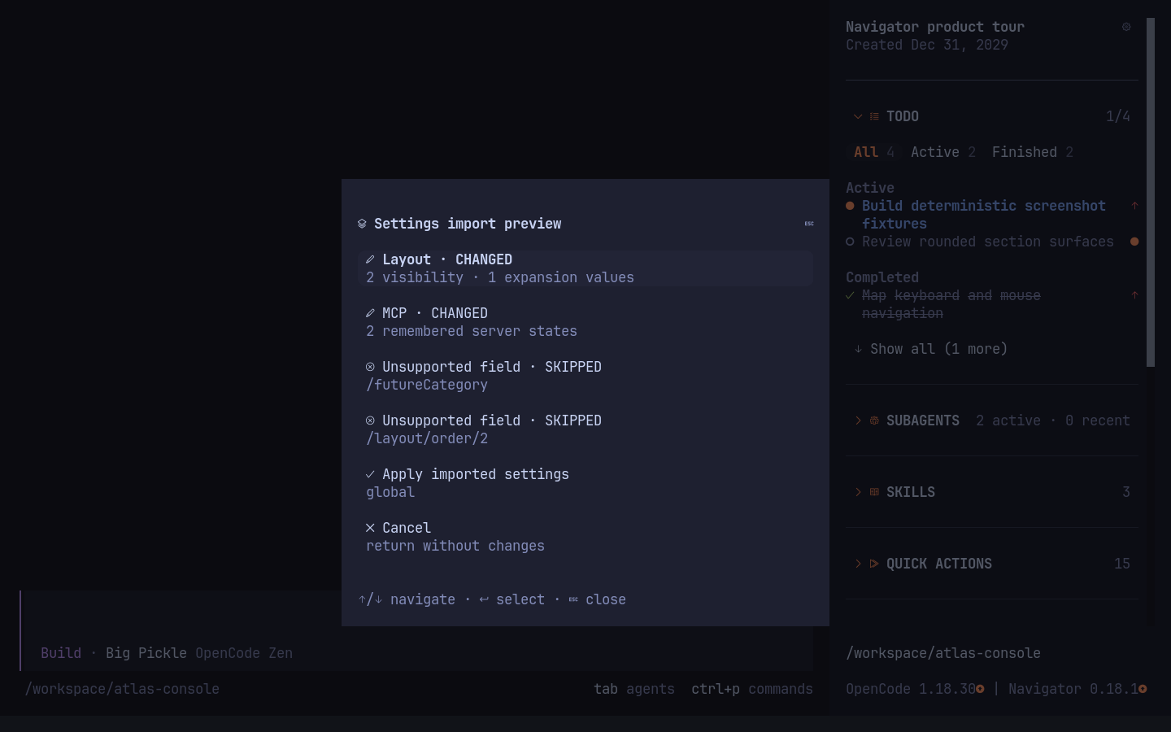Click the Navigator 0.18.1 update indicator dot
This screenshot has width=1171, height=732.
1143,689
